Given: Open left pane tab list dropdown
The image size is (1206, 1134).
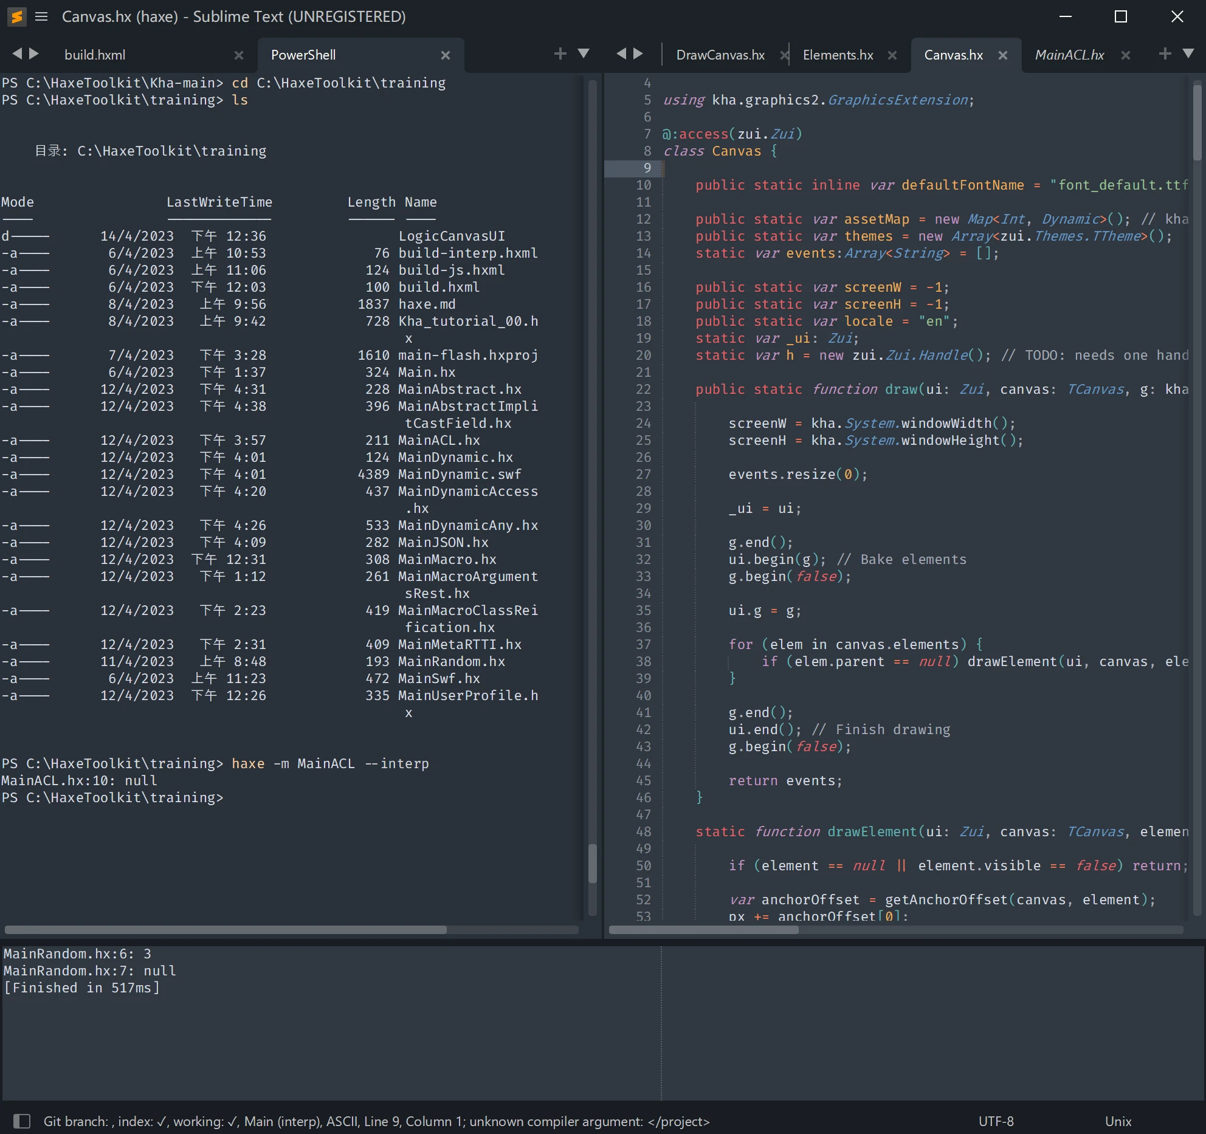Looking at the screenshot, I should (x=584, y=53).
